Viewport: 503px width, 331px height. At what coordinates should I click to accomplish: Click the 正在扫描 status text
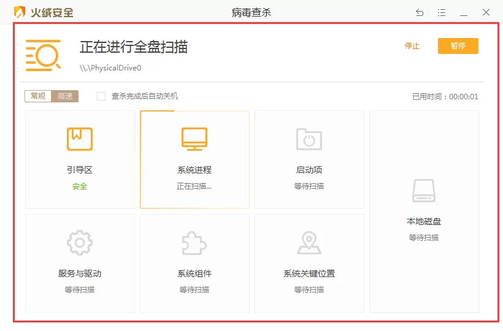point(194,186)
